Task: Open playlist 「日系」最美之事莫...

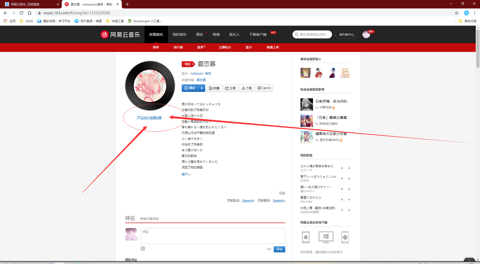Action: click(x=332, y=118)
